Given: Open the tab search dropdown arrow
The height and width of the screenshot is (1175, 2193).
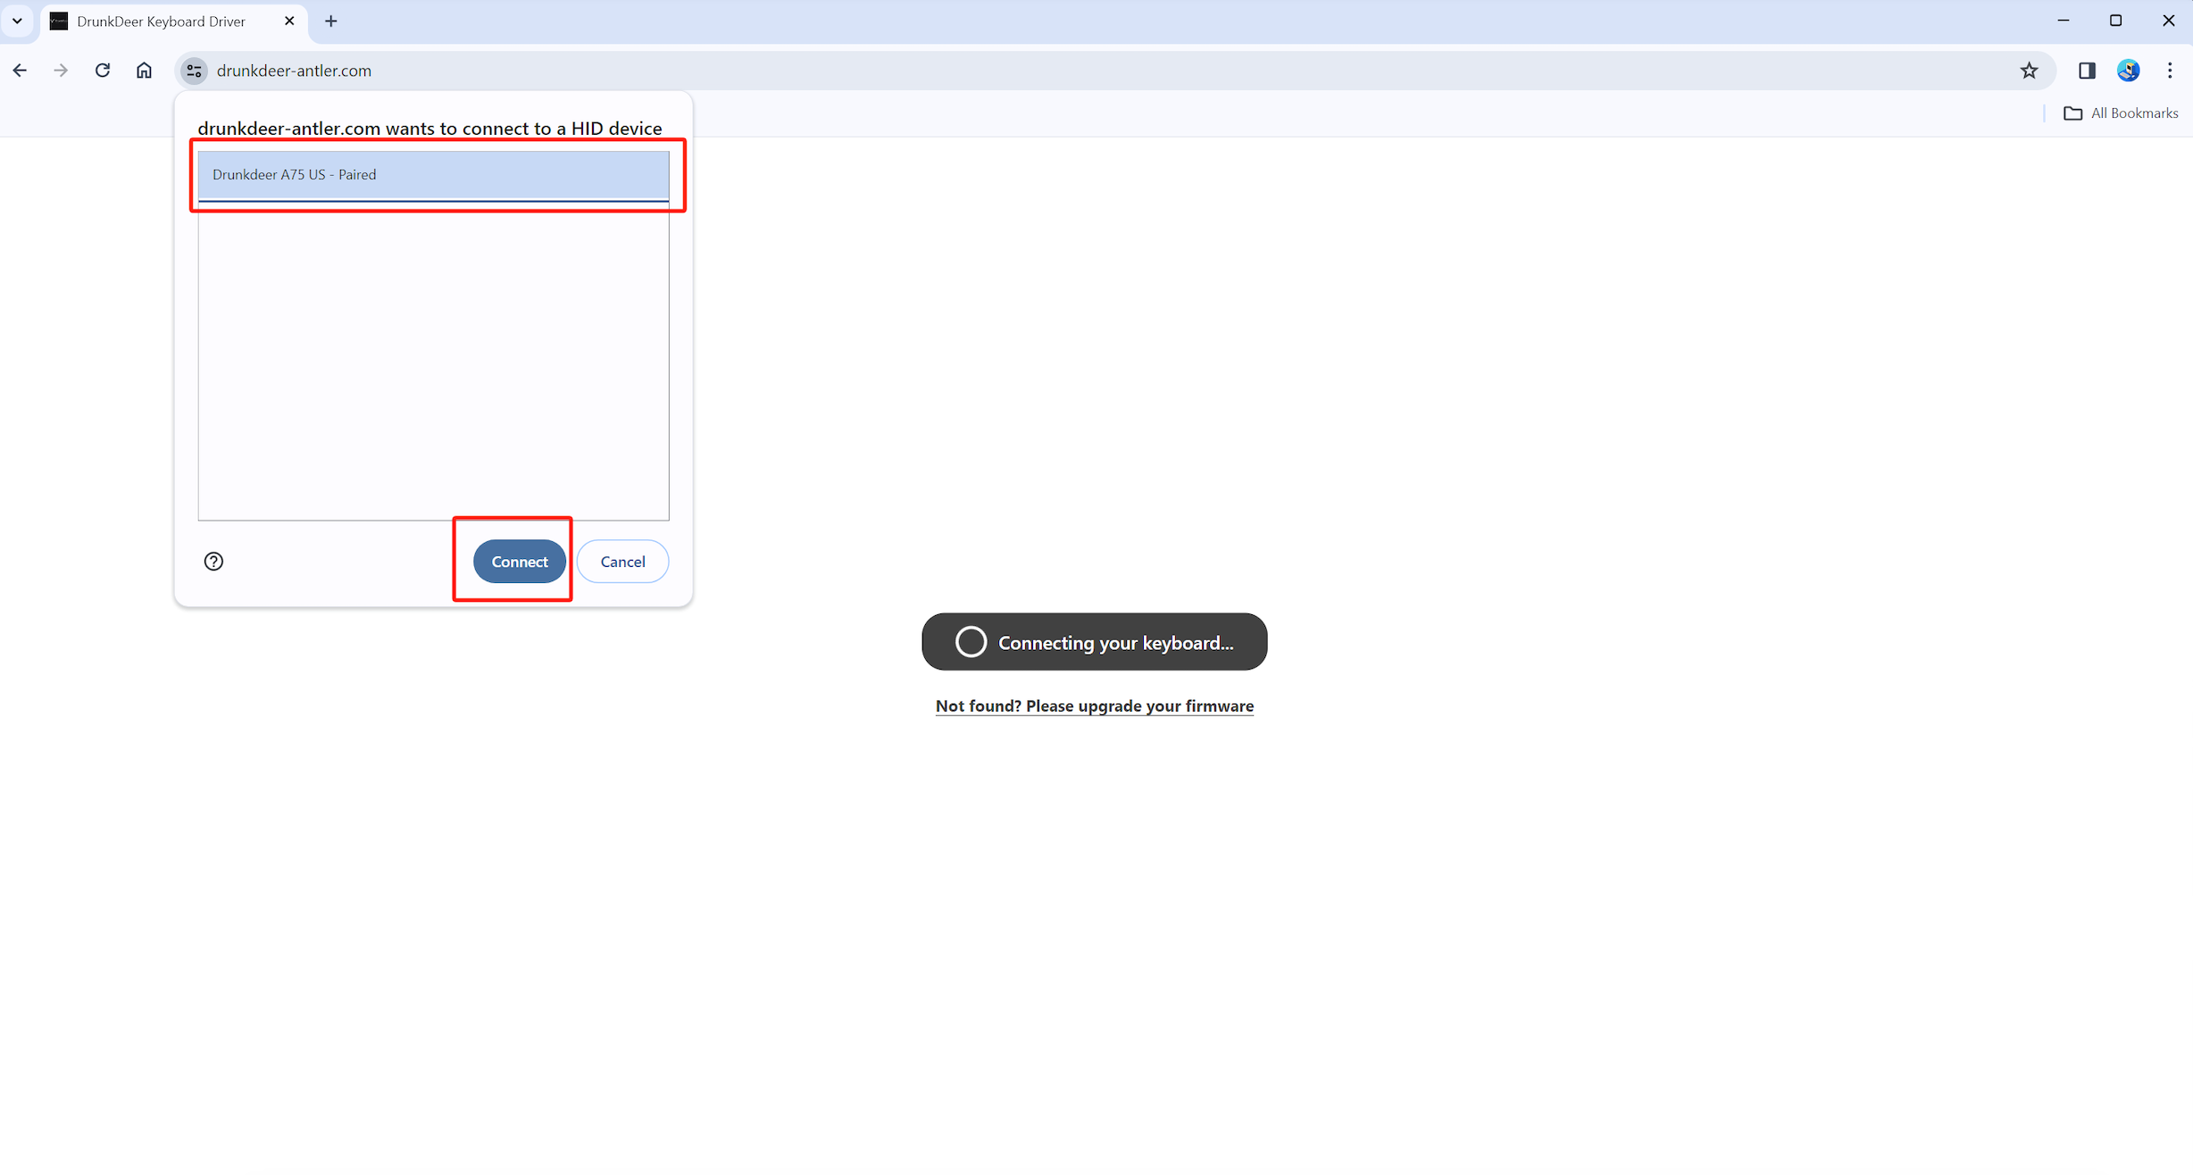Looking at the screenshot, I should coord(17,21).
